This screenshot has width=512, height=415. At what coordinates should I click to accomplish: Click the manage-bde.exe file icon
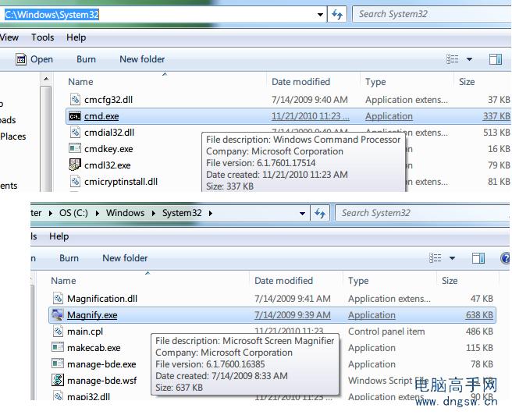point(58,364)
